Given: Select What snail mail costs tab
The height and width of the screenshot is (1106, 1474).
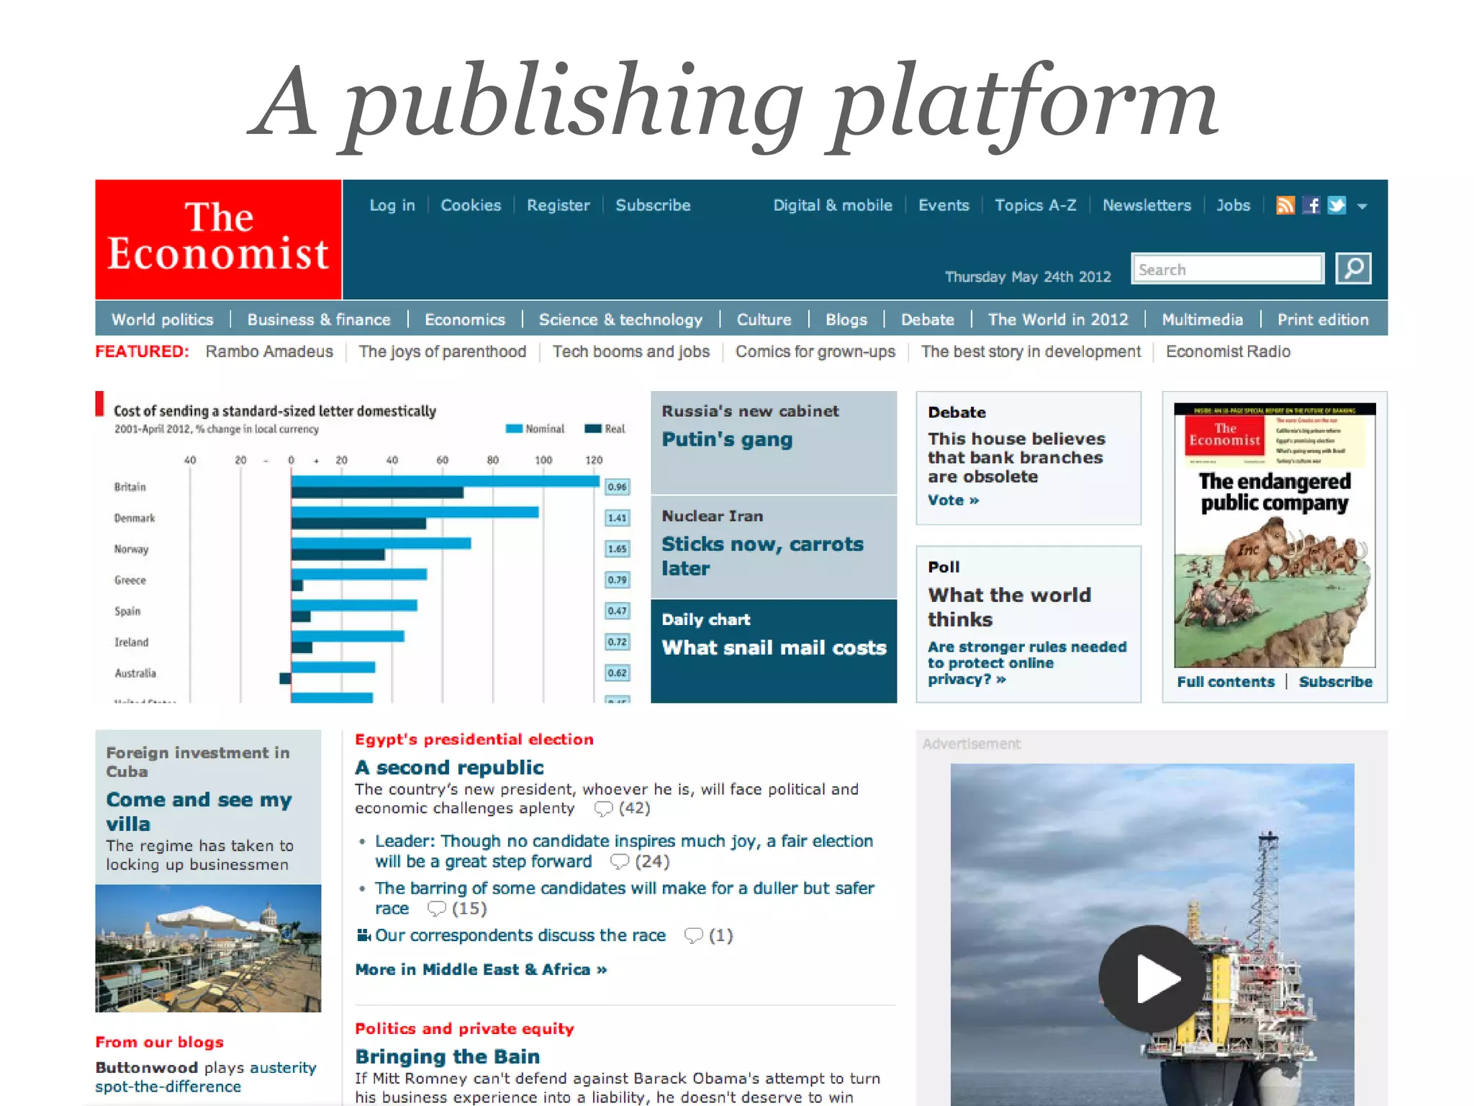Looking at the screenshot, I should tap(774, 651).
